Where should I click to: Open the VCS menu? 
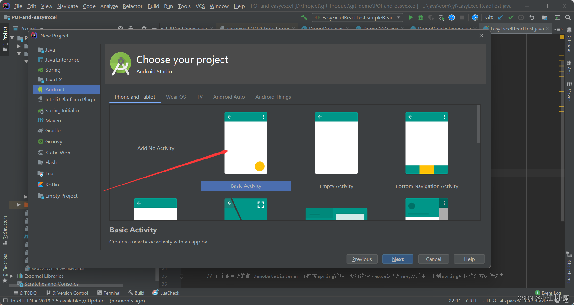(x=200, y=6)
